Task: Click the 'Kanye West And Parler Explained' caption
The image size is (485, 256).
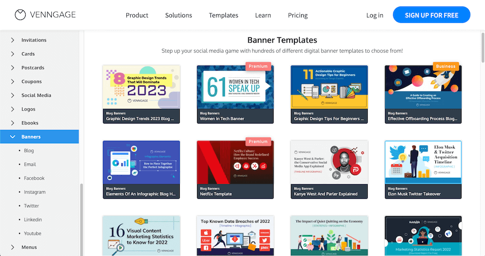Action: coord(326,194)
